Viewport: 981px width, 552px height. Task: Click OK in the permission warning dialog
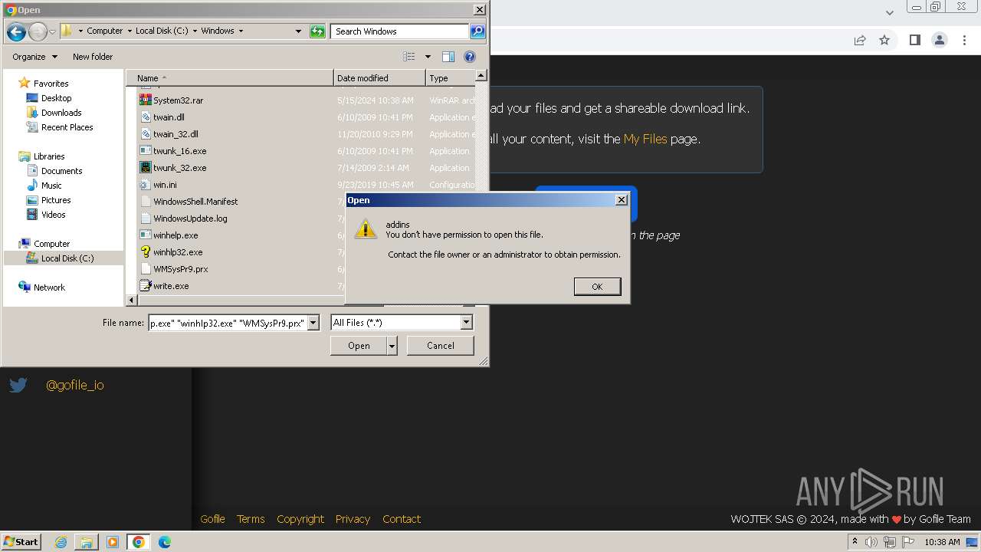(597, 286)
